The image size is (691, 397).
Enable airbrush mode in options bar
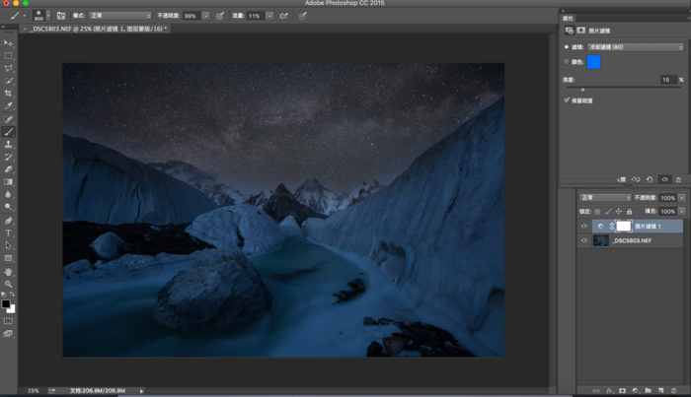pos(283,16)
